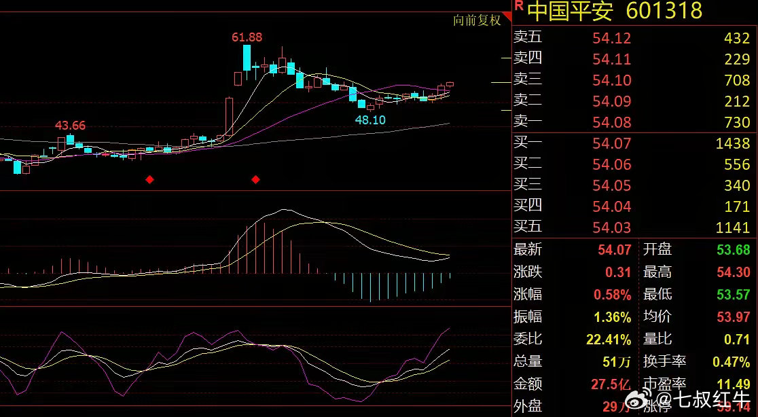Screen dimensions: 758x417
Task: Click the 最低 value 53.57
Action: 734,294
